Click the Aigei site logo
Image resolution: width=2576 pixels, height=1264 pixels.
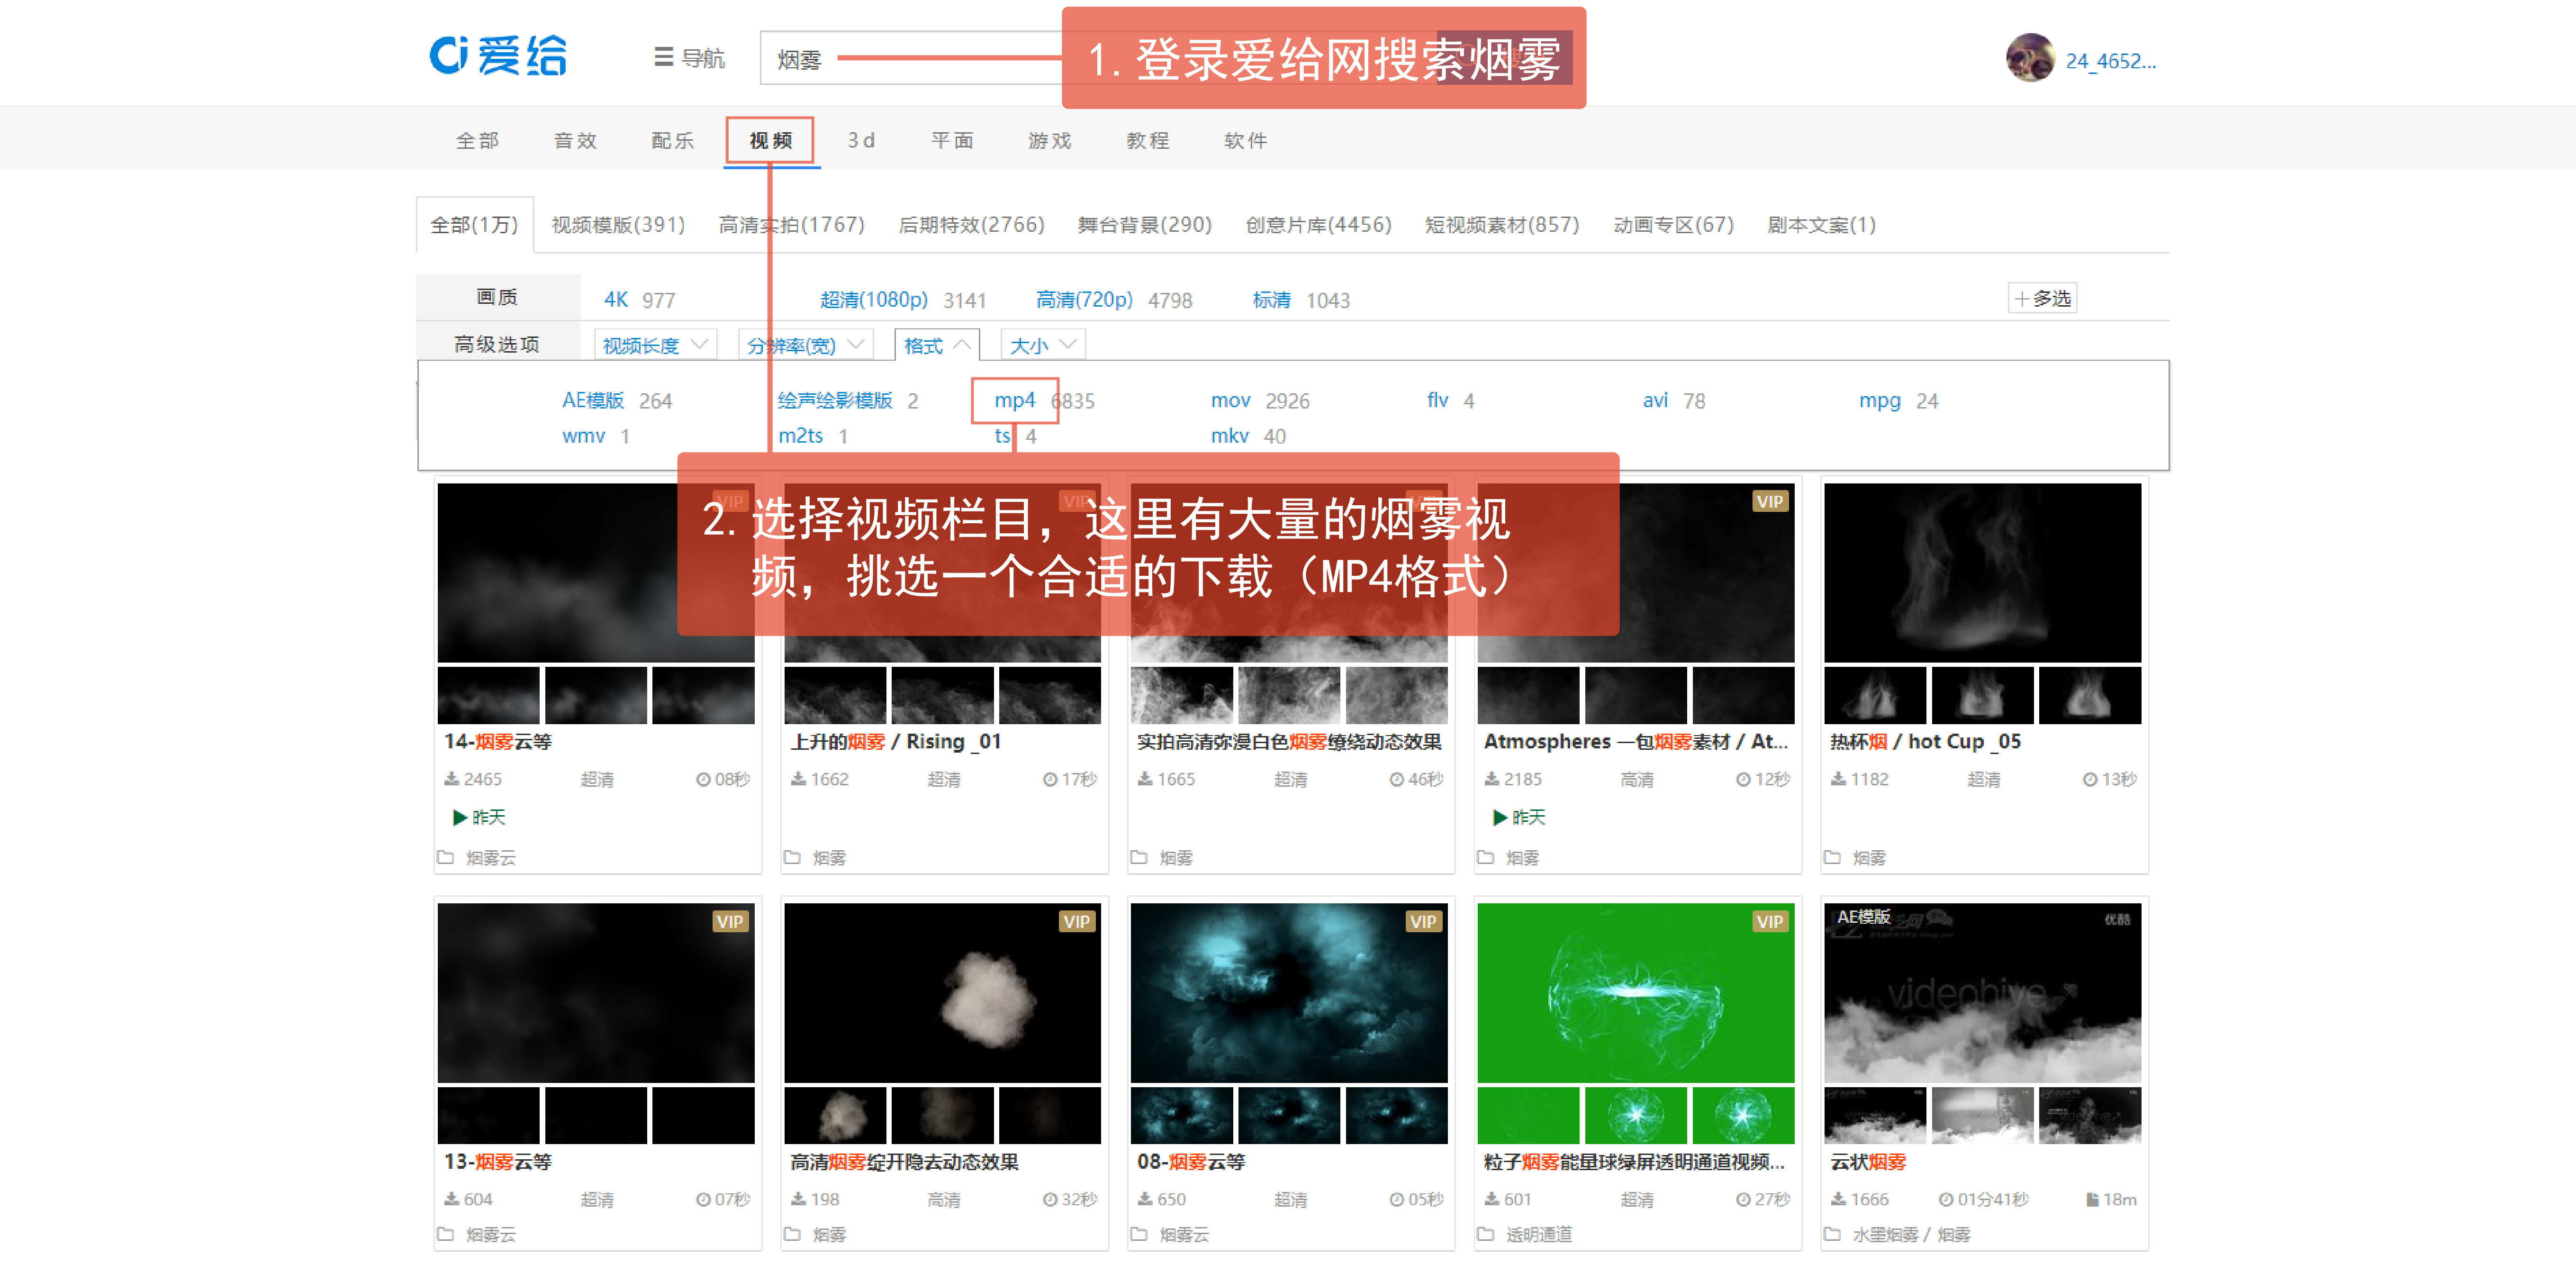click(x=497, y=56)
